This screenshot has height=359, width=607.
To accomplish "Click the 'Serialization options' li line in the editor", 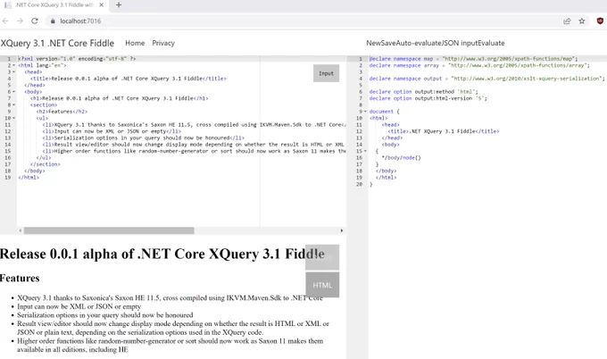I will pos(144,138).
